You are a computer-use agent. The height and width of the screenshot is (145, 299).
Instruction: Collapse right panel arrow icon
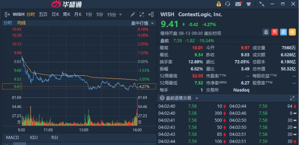(x=151, y=14)
